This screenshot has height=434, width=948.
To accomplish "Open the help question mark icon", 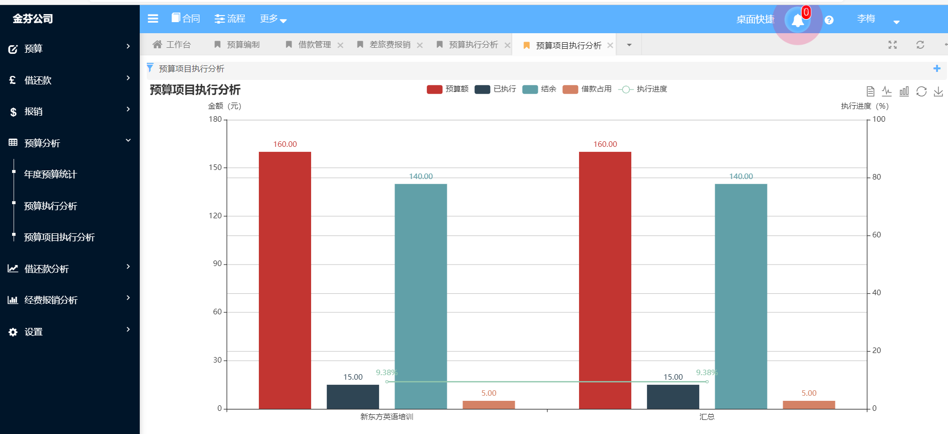I will pos(829,20).
